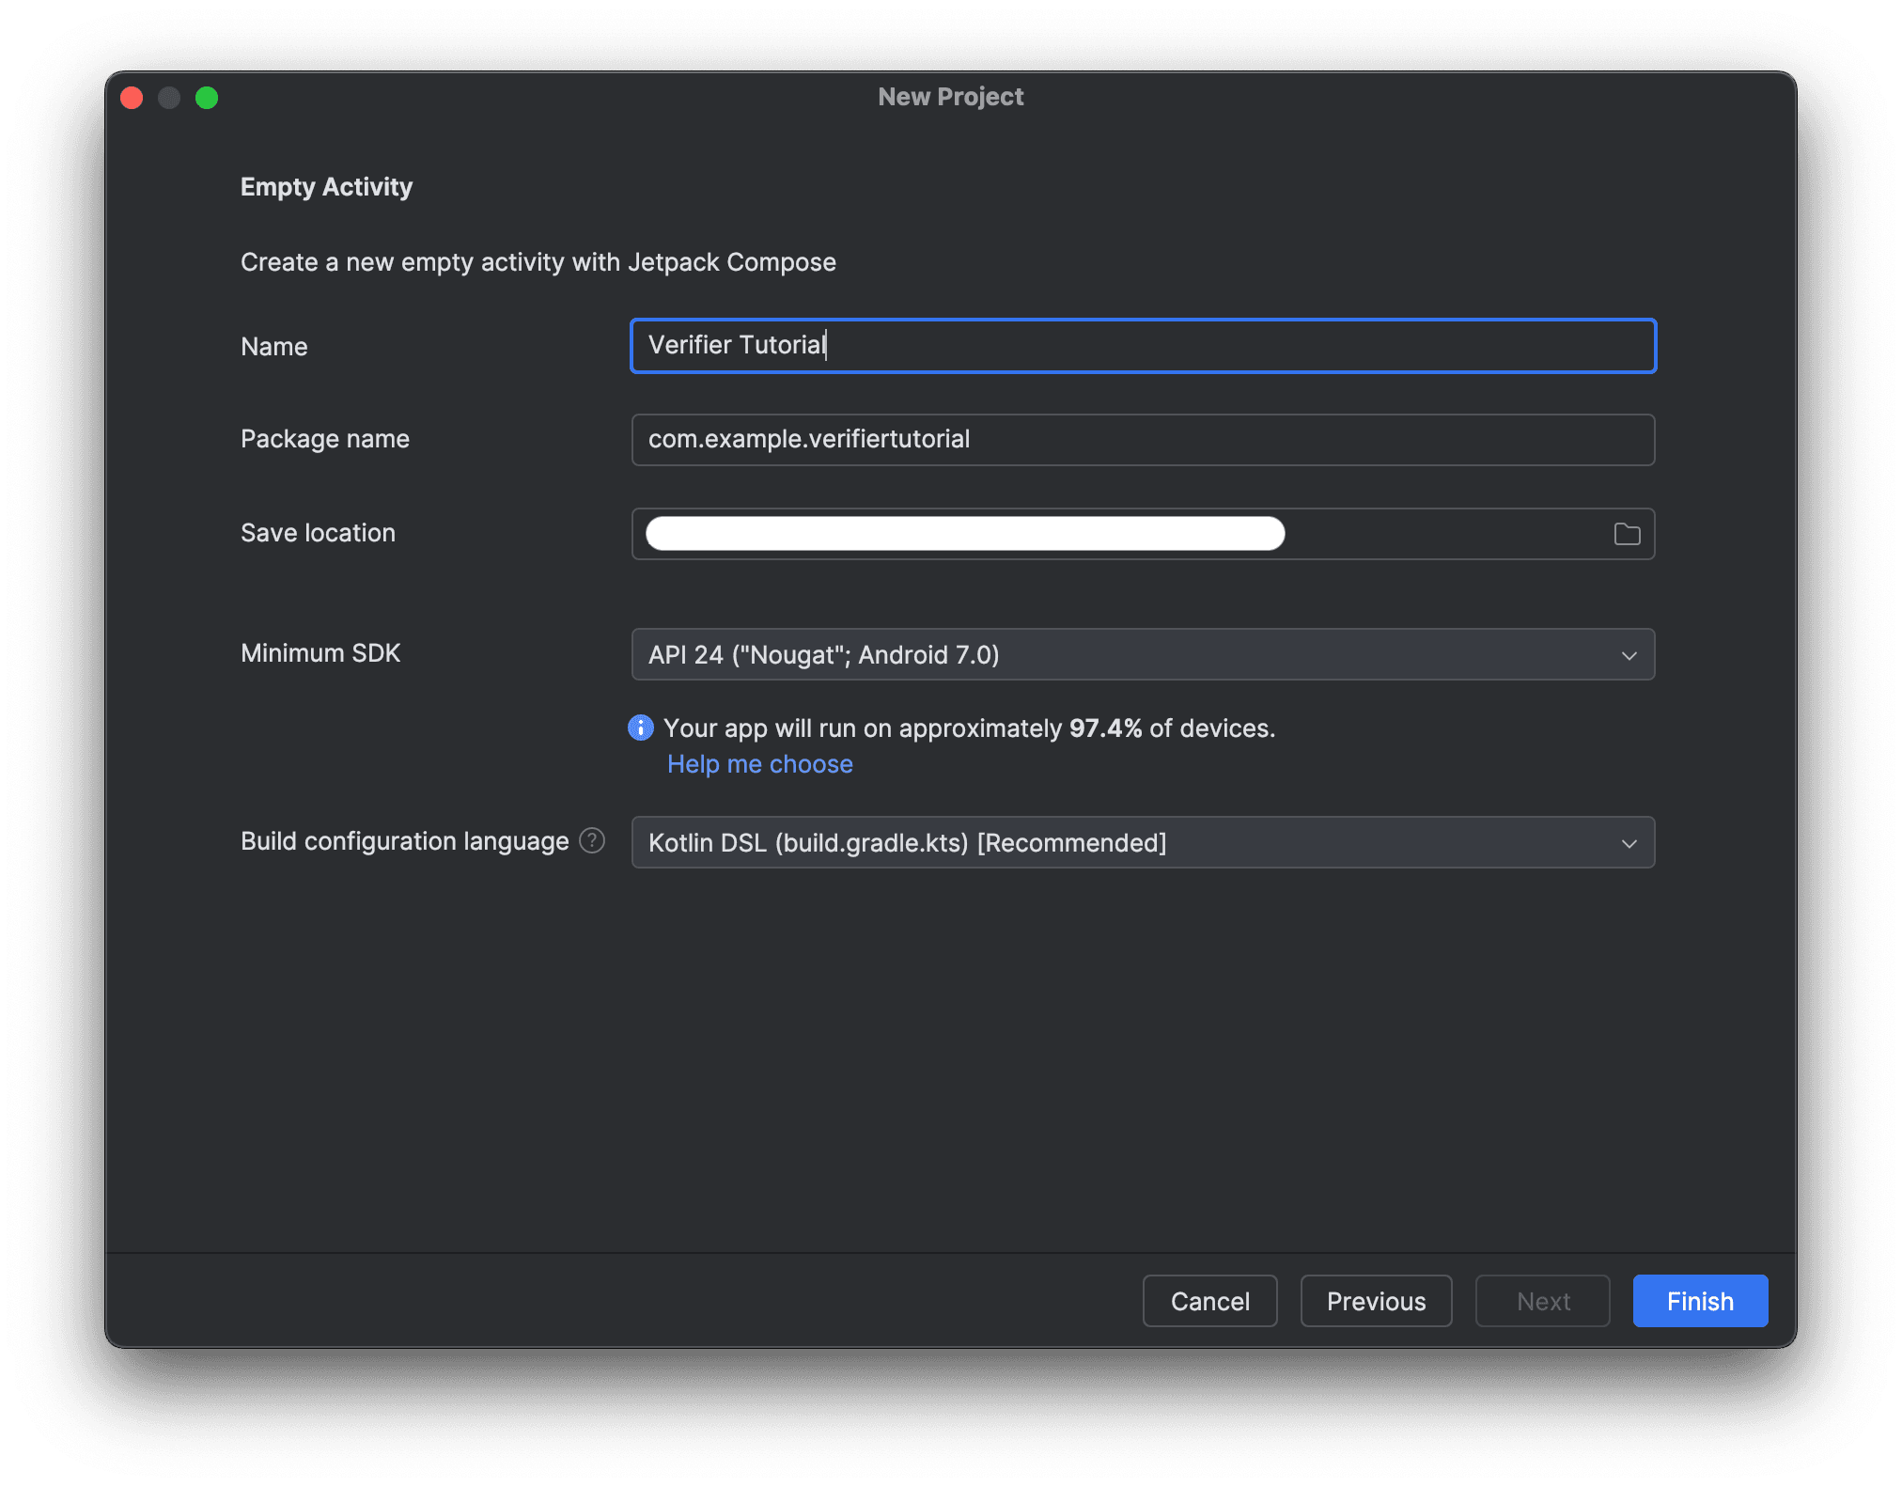Click the Finish button
This screenshot has width=1902, height=1487.
(1699, 1301)
